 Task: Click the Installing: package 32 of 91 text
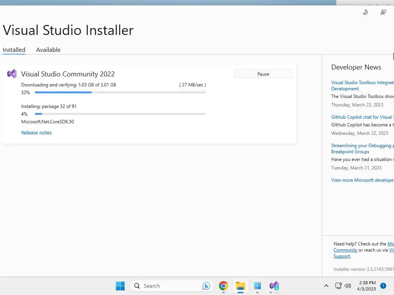click(49, 106)
